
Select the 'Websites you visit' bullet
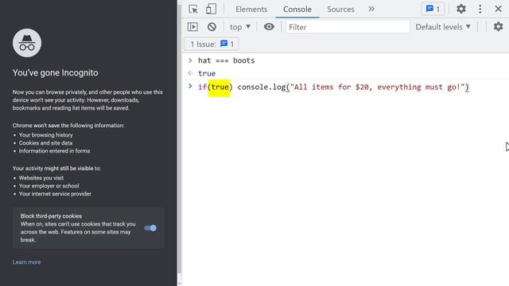(41, 178)
